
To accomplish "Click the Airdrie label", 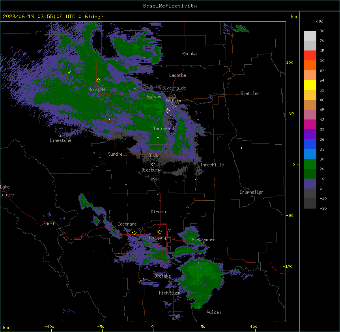I will 159,212.
